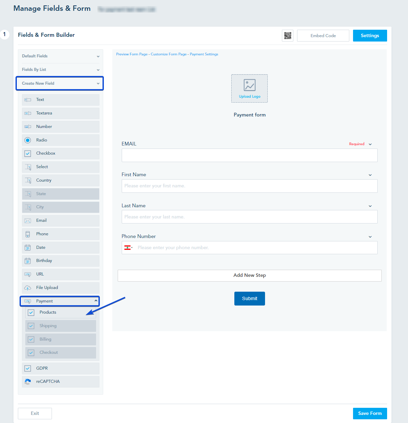Open the form Settings button
This screenshot has height=423, width=408.
tap(370, 35)
